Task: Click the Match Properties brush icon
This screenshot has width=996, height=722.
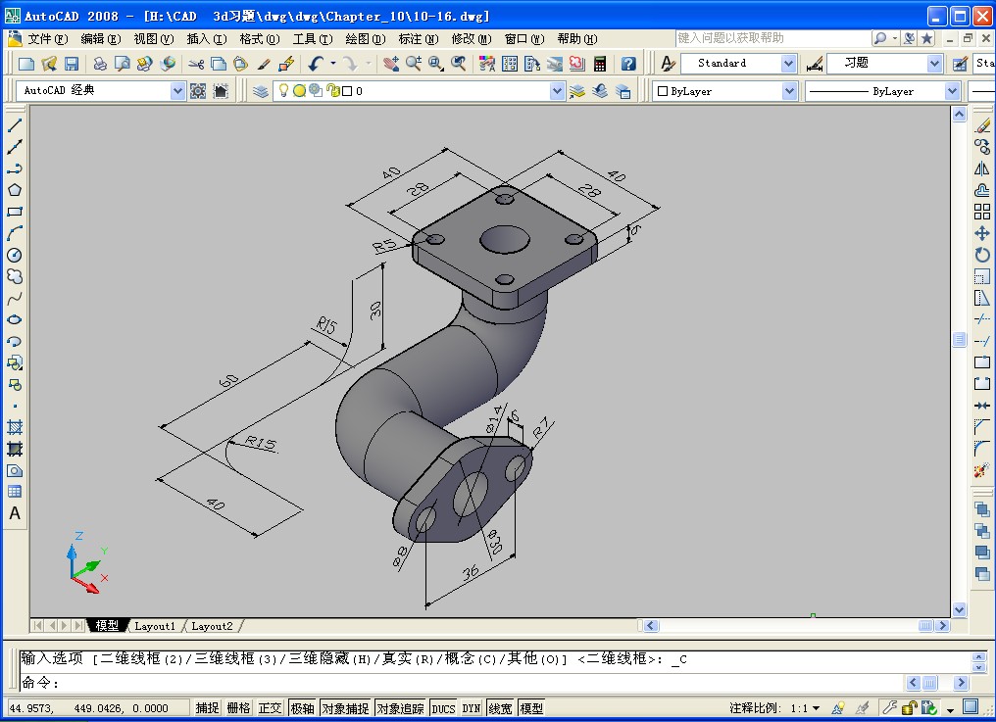Action: (x=264, y=64)
